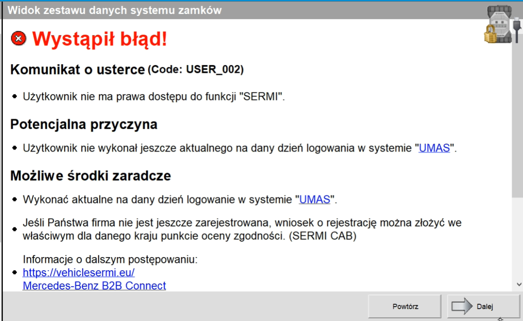Open the UMAS link under Możliwe środki zaradcze

pyautogui.click(x=315, y=200)
